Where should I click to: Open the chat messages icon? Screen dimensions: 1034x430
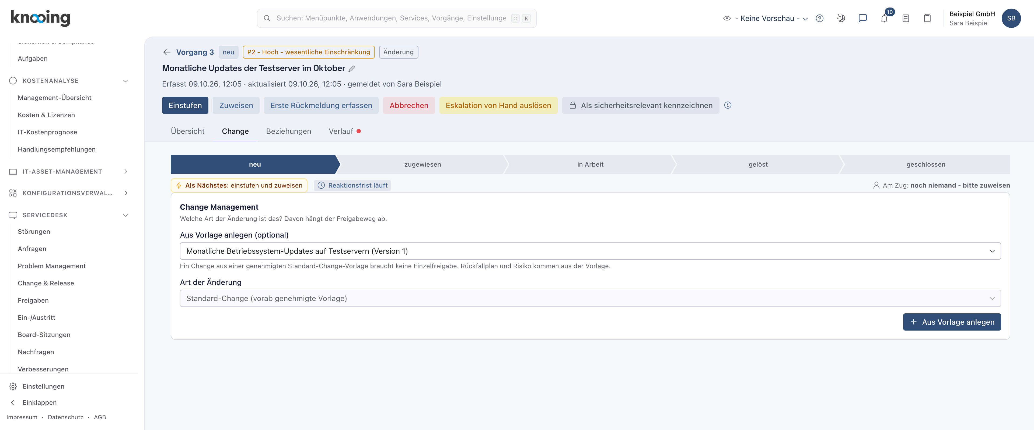862,19
